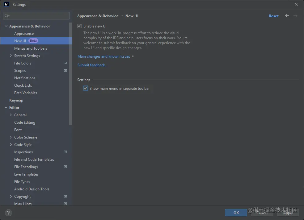Toggle Show main menu in separate toolbar
304x220 pixels.
(x=86, y=88)
